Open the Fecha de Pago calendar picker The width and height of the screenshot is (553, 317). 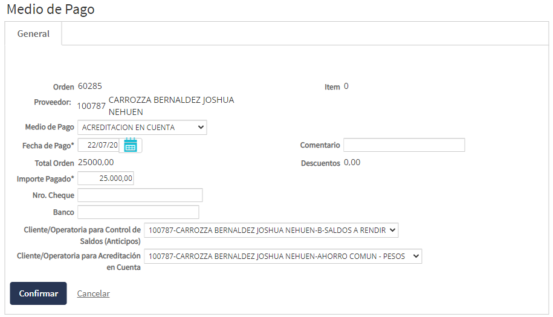pyautogui.click(x=131, y=145)
